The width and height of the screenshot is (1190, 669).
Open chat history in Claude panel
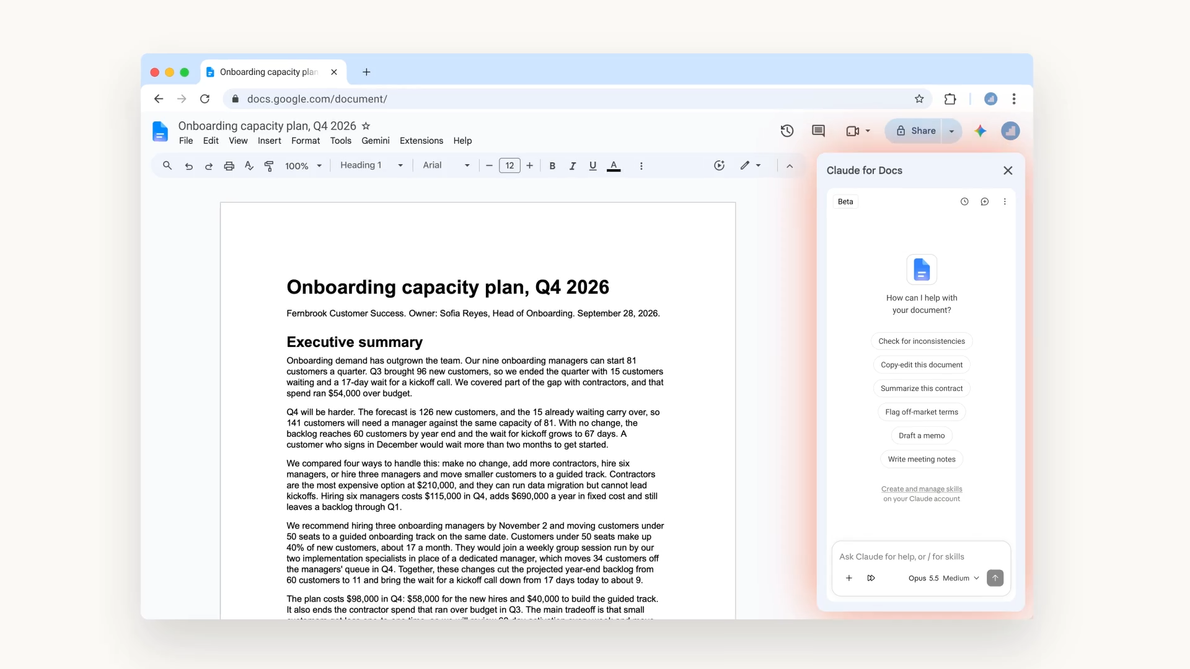[964, 201]
